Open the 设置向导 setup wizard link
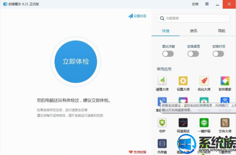 137,16
